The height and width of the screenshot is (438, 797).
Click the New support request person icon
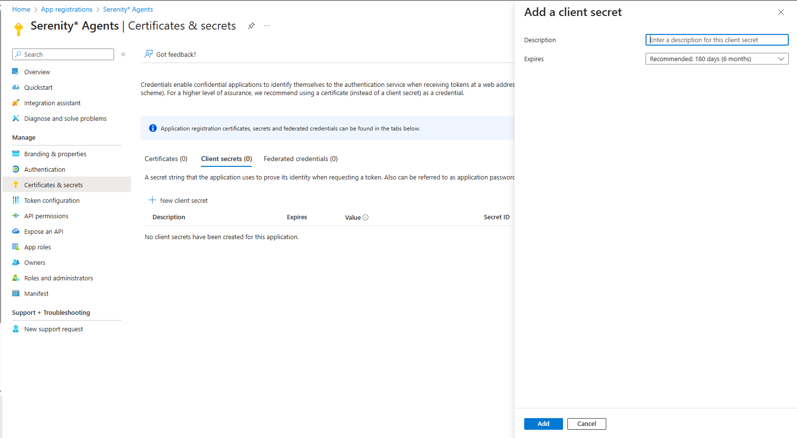pyautogui.click(x=16, y=329)
